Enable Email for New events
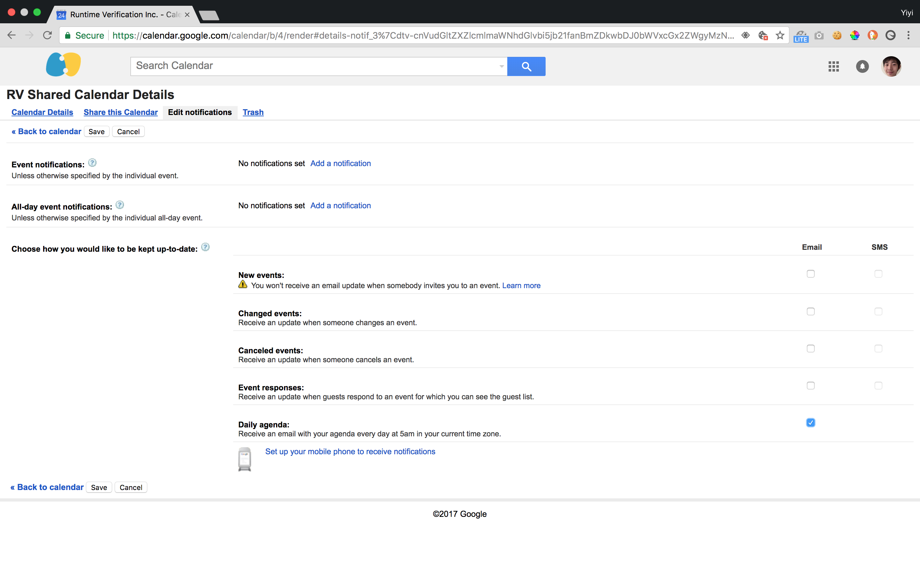Image resolution: width=920 pixels, height=575 pixels. tap(810, 274)
